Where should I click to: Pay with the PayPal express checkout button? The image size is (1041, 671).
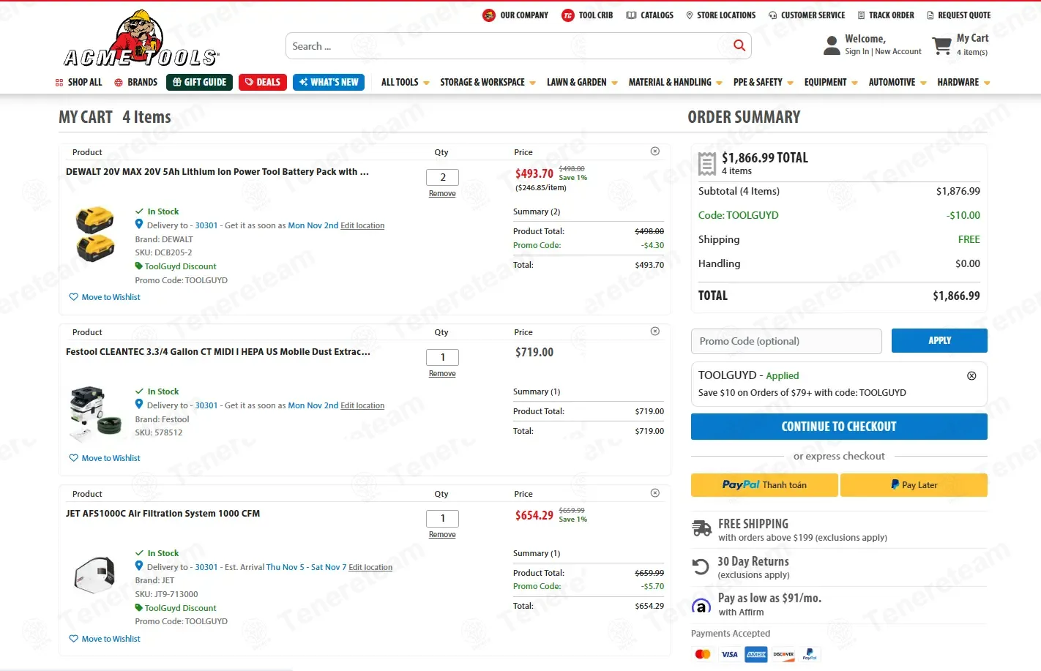(764, 485)
